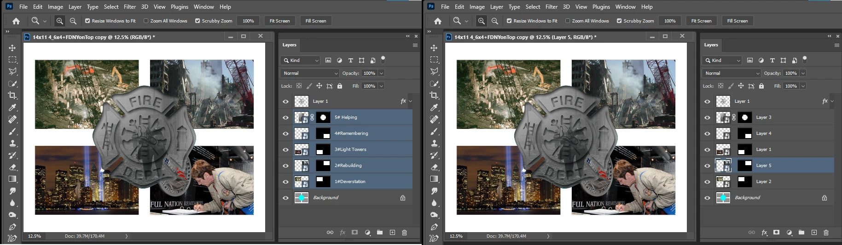Open Normal blend mode dropdown, left panel

[310, 73]
